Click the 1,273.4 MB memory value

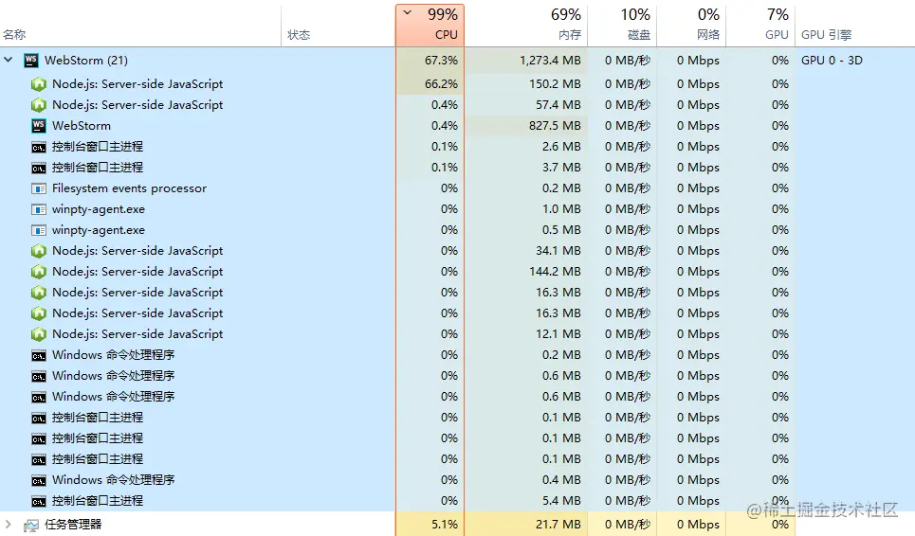pos(550,60)
